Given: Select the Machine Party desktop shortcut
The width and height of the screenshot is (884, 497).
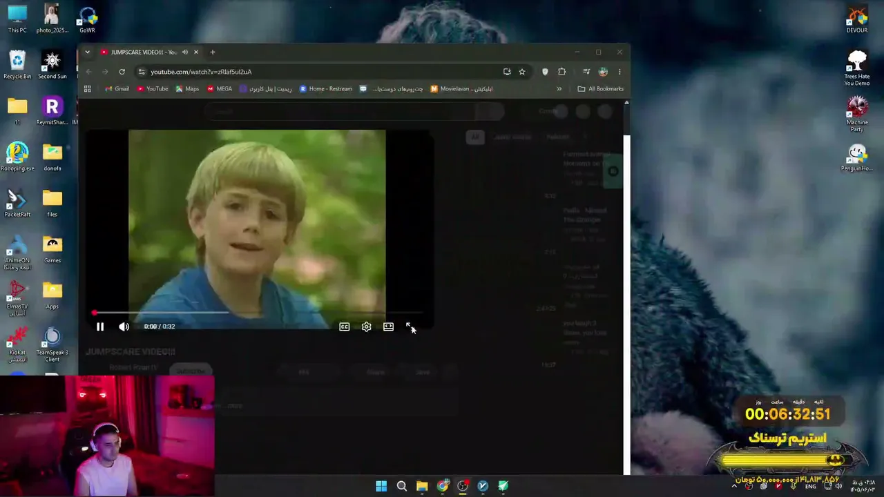Looking at the screenshot, I should 857,114.
